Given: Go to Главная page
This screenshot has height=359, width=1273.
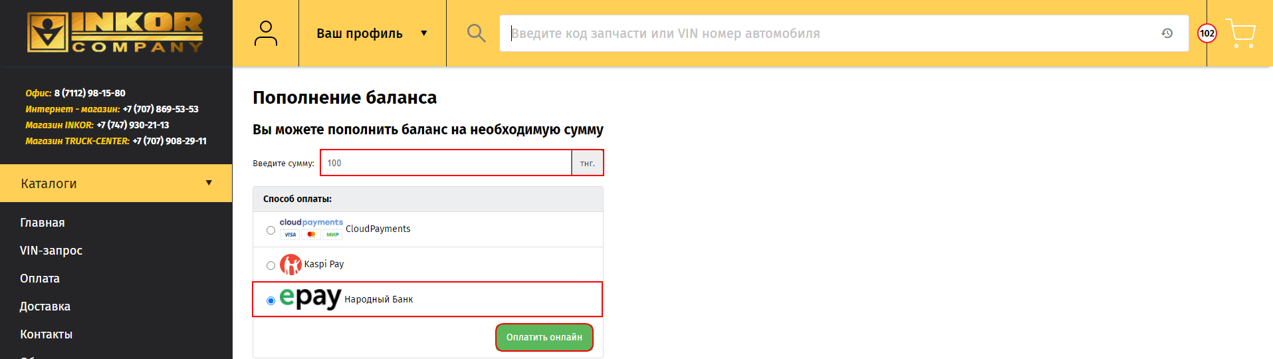Looking at the screenshot, I should [43, 223].
